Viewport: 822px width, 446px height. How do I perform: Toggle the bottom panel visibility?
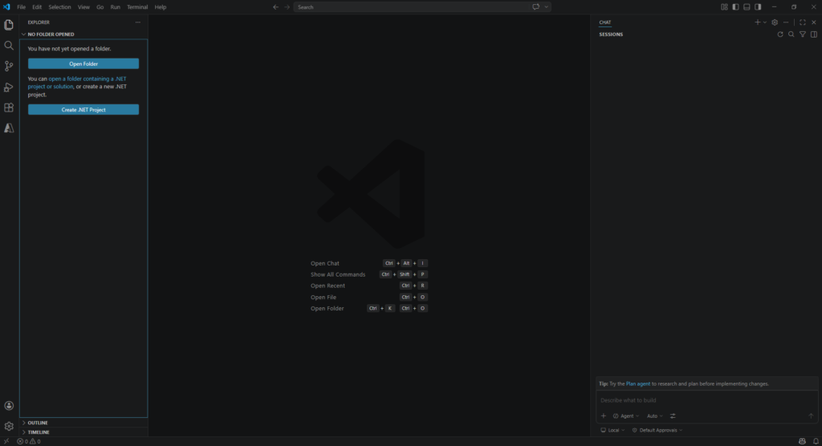747,7
